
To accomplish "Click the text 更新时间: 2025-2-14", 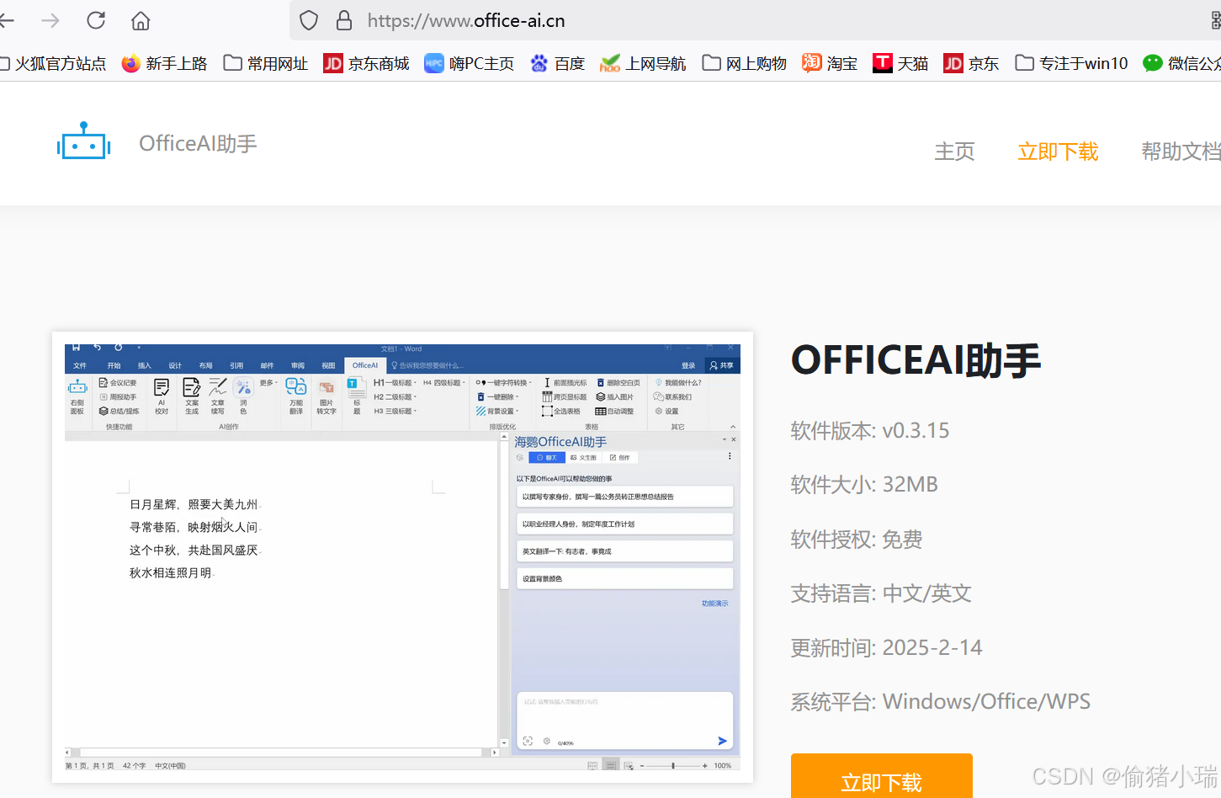I will 886,647.
